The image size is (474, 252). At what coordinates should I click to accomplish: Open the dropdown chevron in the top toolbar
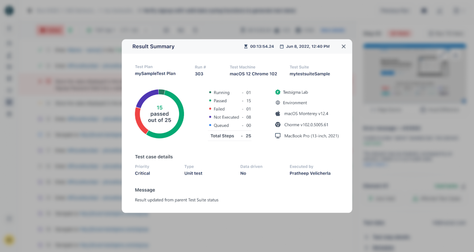click(x=146, y=30)
